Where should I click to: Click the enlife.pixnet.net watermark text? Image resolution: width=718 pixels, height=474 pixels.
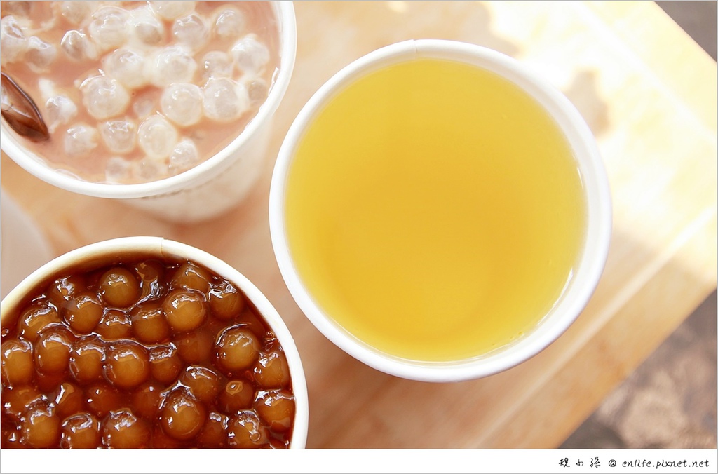(665, 463)
